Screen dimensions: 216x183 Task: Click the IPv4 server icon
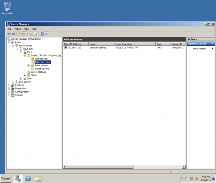point(25,52)
